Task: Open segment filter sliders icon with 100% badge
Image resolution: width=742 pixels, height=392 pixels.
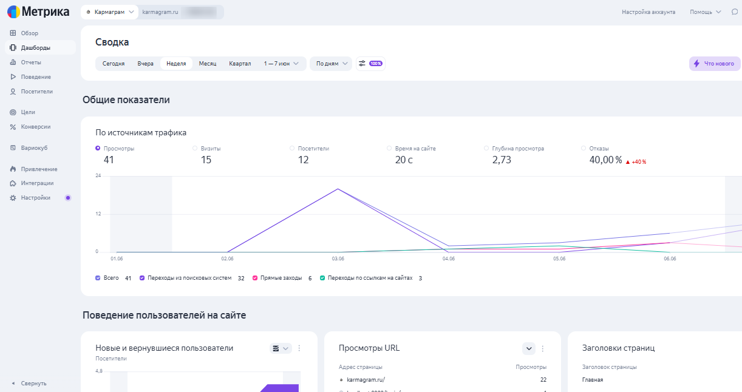Action: coord(370,63)
